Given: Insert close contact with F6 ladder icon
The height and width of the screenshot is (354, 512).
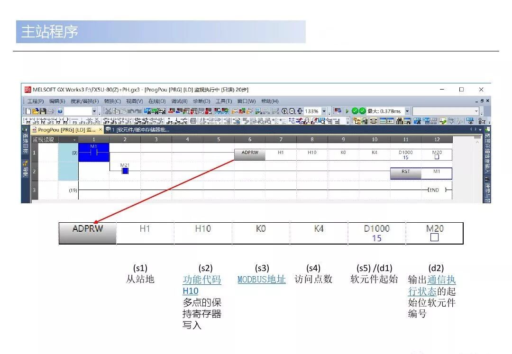Looking at the screenshot, I should click(43, 121).
